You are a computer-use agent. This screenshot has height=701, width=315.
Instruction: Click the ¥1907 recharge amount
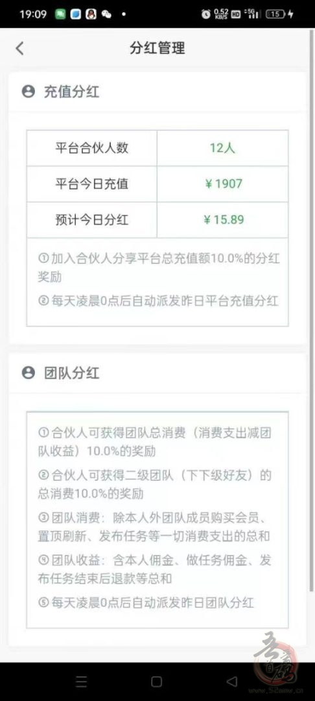point(223,184)
